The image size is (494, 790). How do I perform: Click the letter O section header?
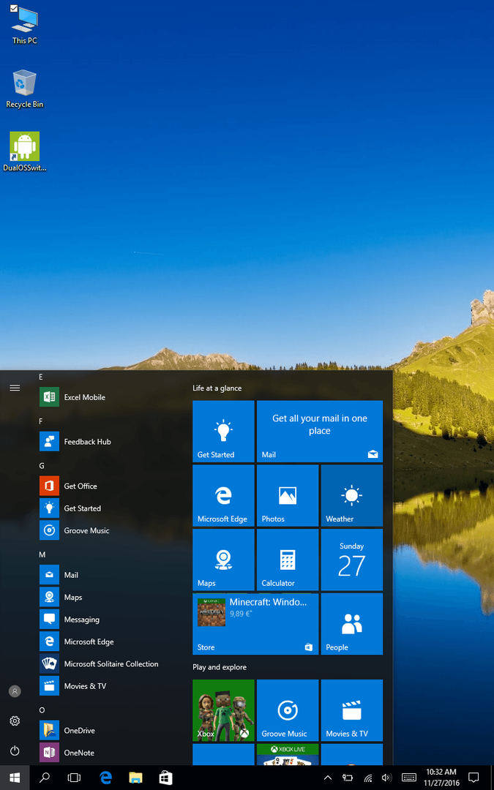(x=42, y=710)
